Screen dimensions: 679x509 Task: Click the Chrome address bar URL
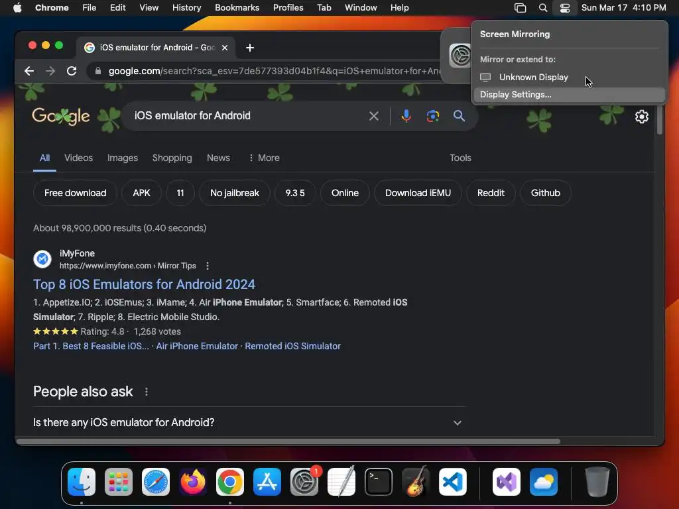coord(274,71)
